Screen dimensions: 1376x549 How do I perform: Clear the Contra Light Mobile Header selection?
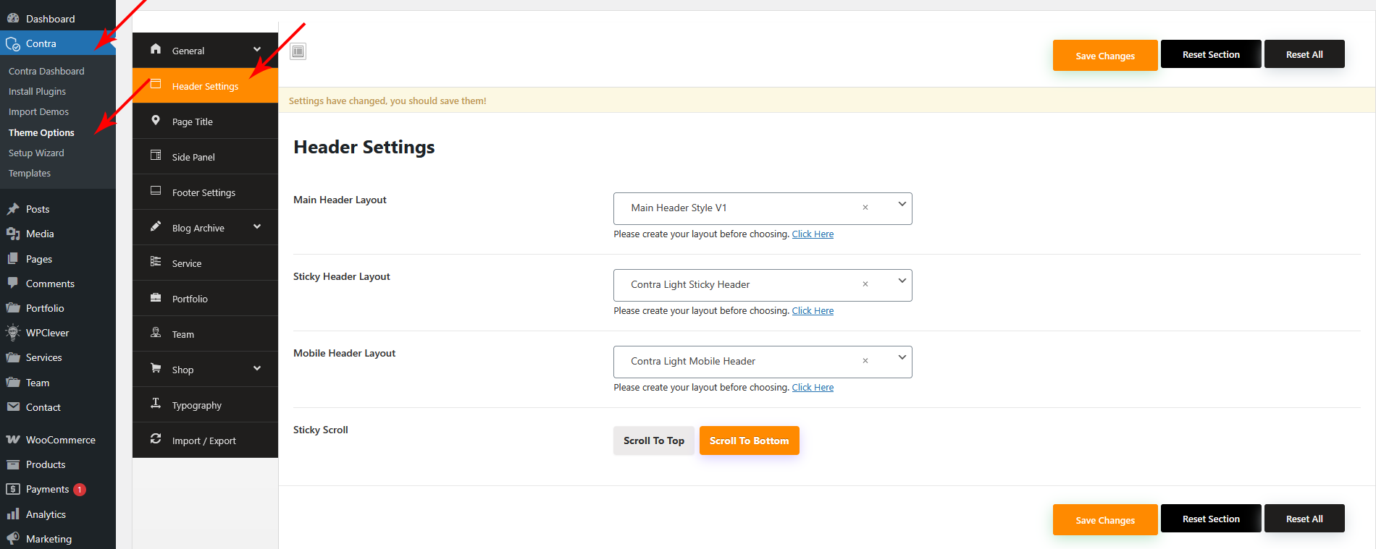point(865,361)
